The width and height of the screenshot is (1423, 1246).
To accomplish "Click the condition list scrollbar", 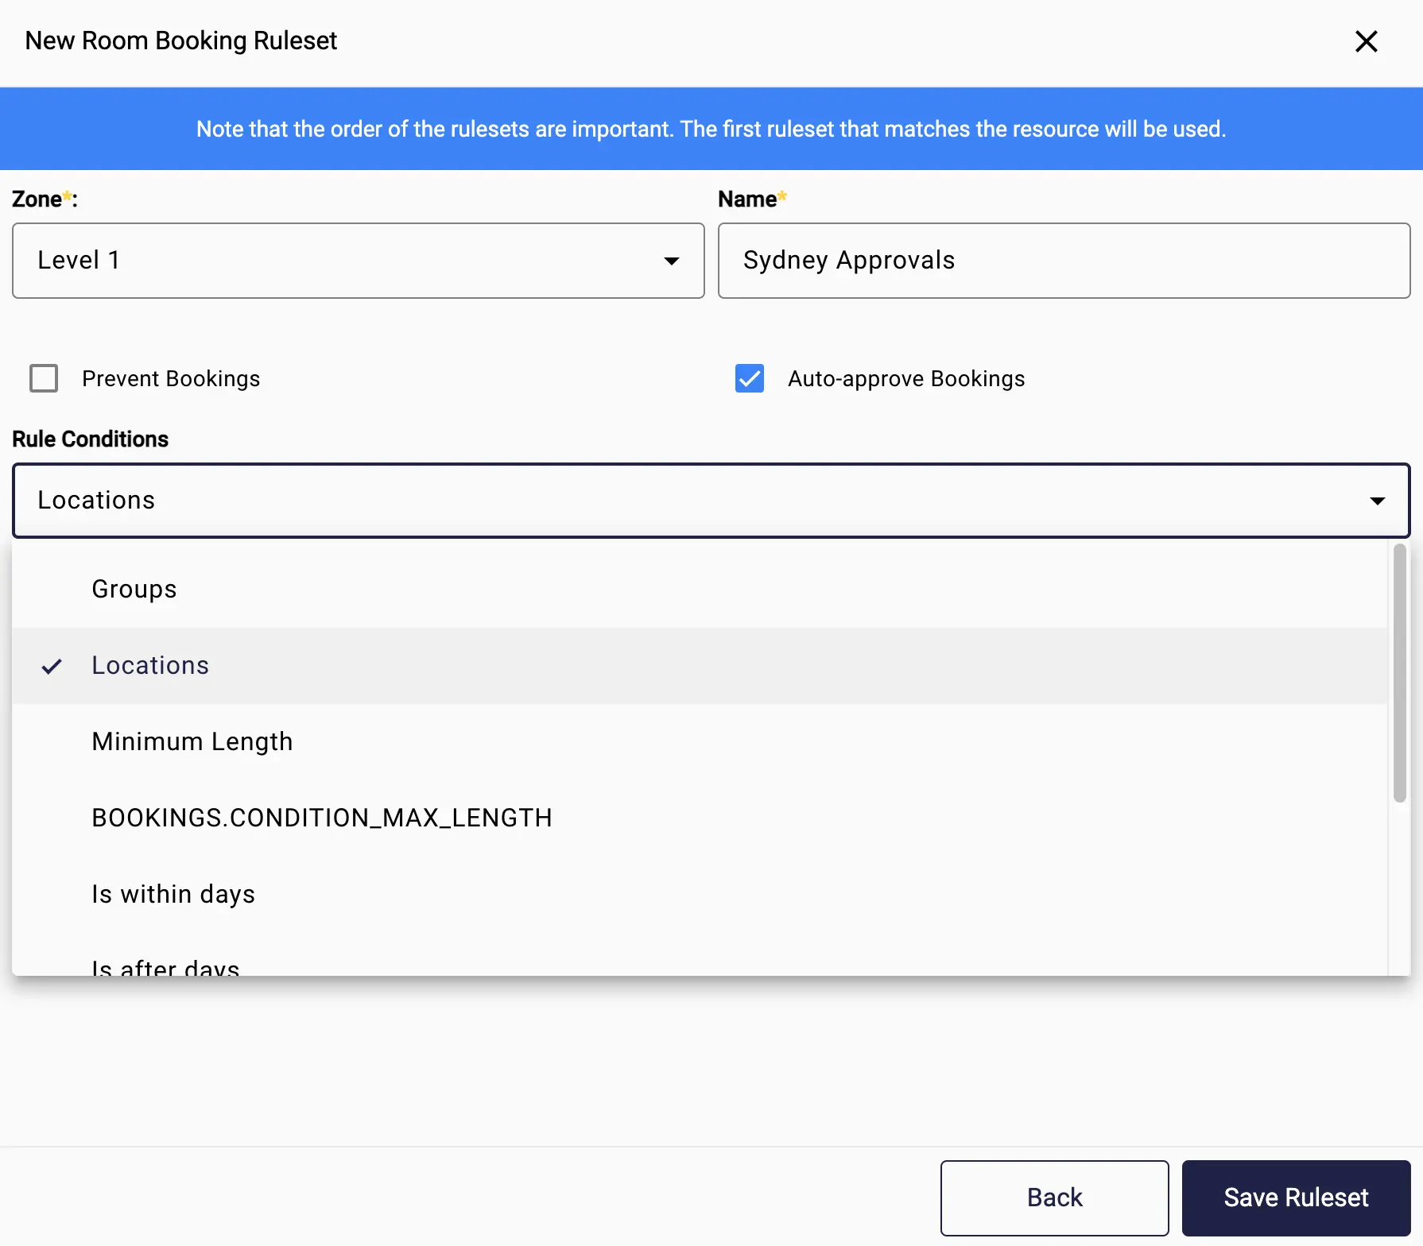I will click(1400, 674).
